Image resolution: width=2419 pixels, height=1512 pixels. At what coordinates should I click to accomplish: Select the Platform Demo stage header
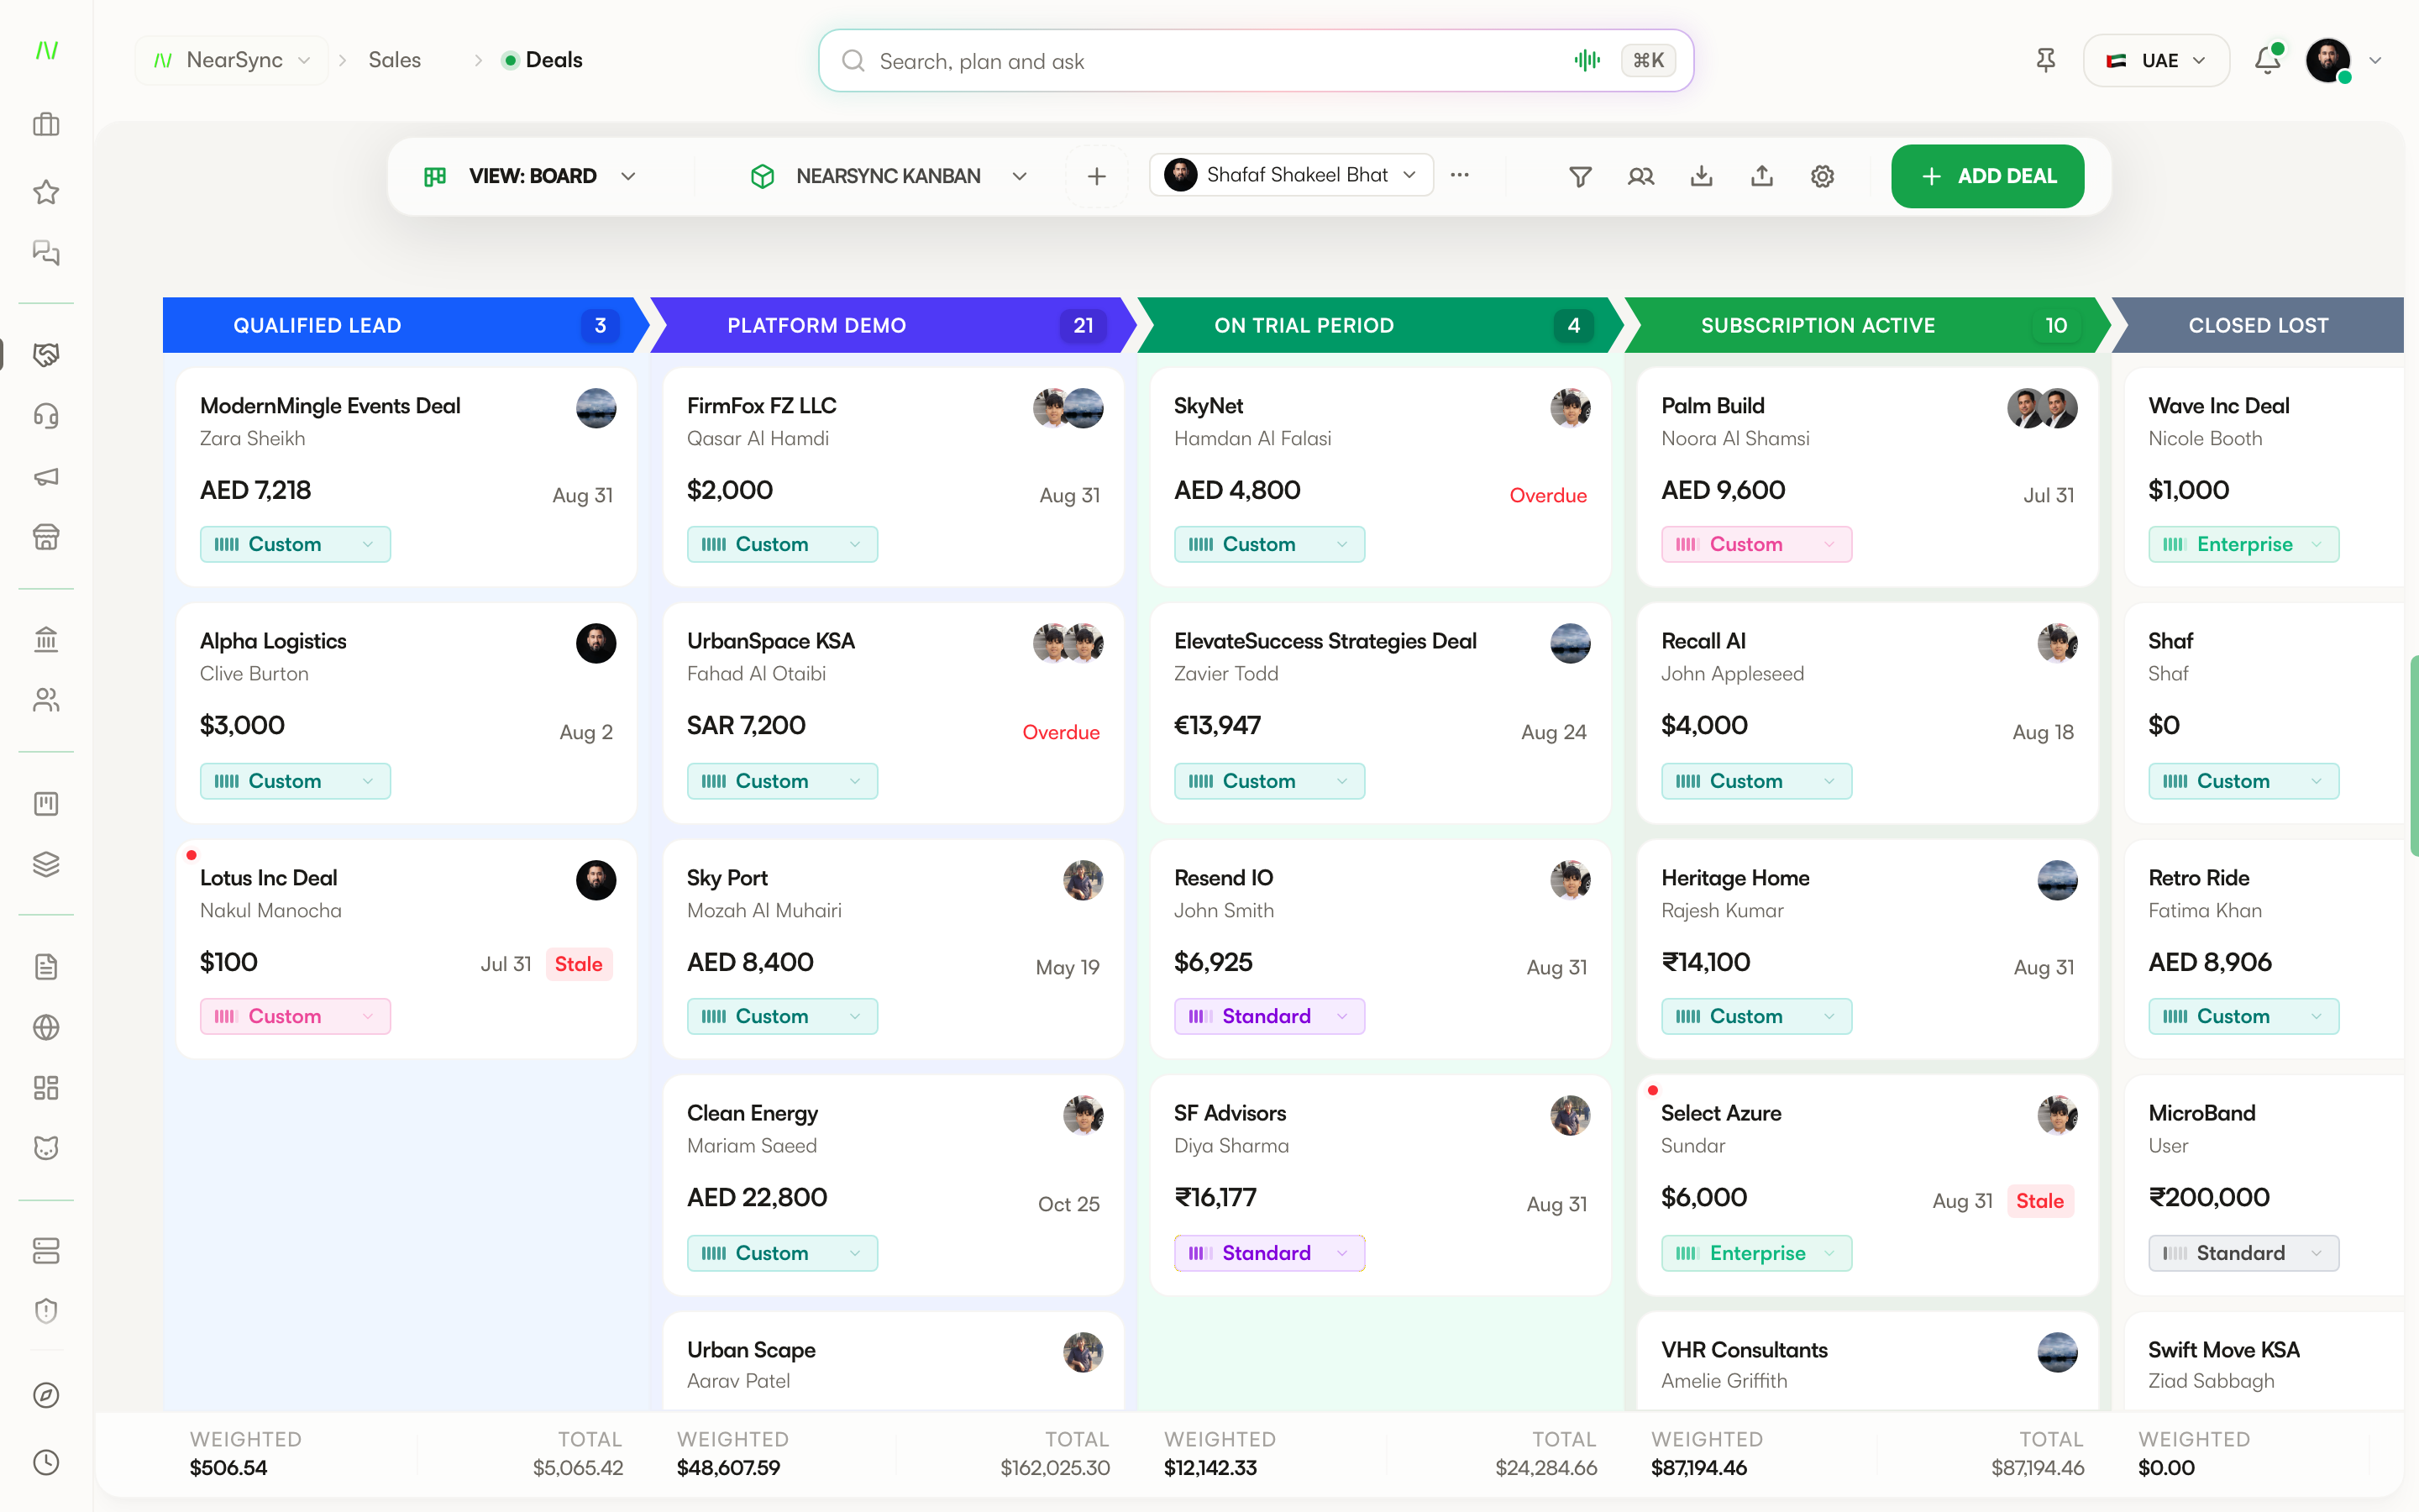click(x=894, y=325)
